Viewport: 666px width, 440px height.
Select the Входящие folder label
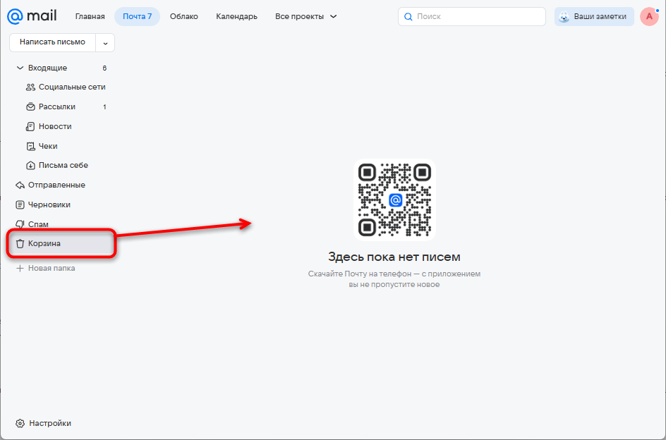pyautogui.click(x=47, y=68)
